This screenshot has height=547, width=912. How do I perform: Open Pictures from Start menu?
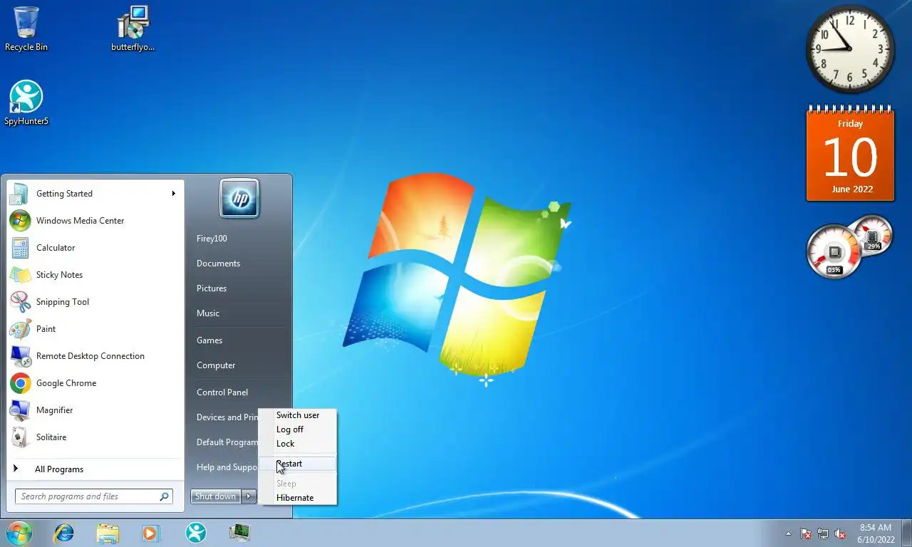click(x=212, y=288)
